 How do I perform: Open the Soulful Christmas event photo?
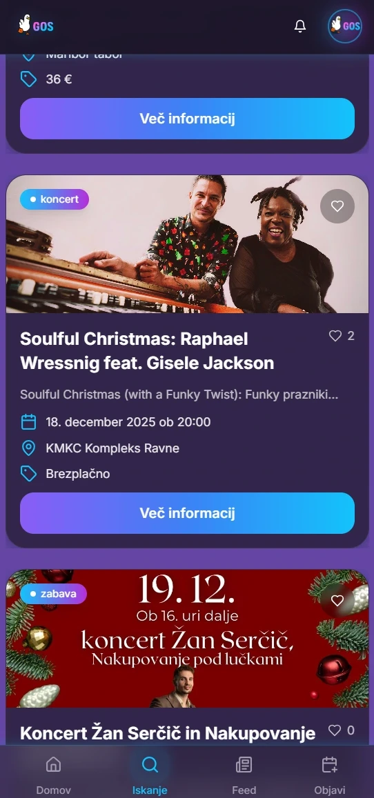[187, 244]
